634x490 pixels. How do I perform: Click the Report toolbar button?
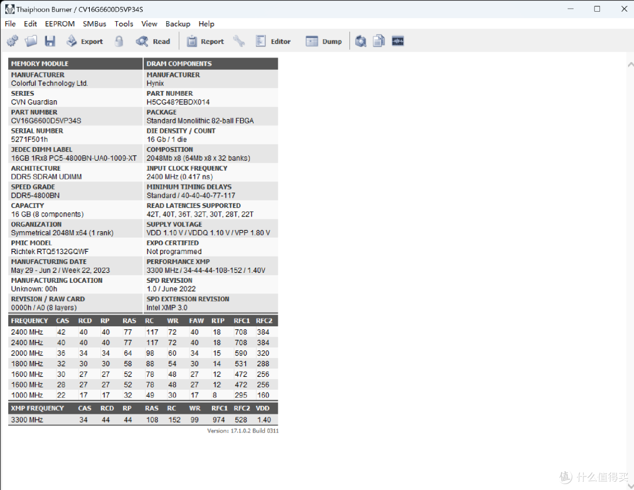coord(205,41)
